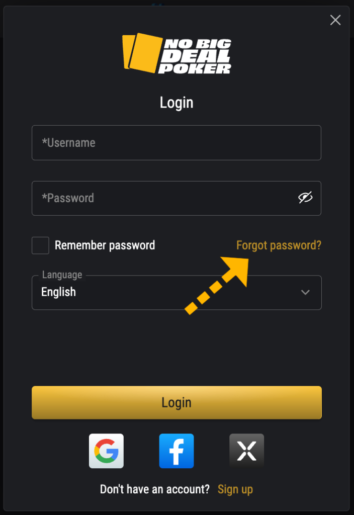Sign in with the X social icon
This screenshot has width=354, height=515.
pos(246,451)
